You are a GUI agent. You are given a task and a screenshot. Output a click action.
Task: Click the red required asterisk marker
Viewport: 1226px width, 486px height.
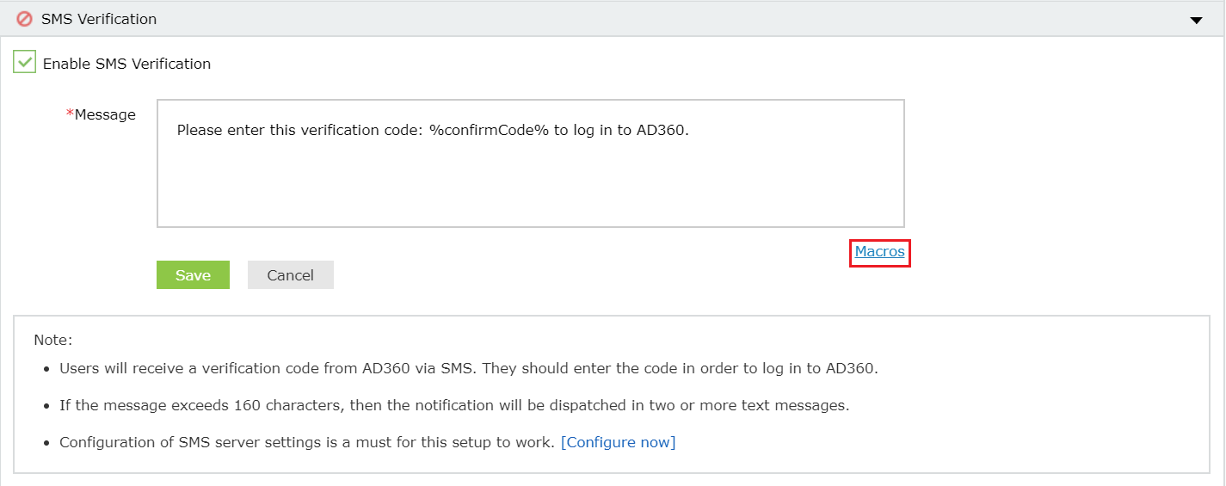click(70, 114)
